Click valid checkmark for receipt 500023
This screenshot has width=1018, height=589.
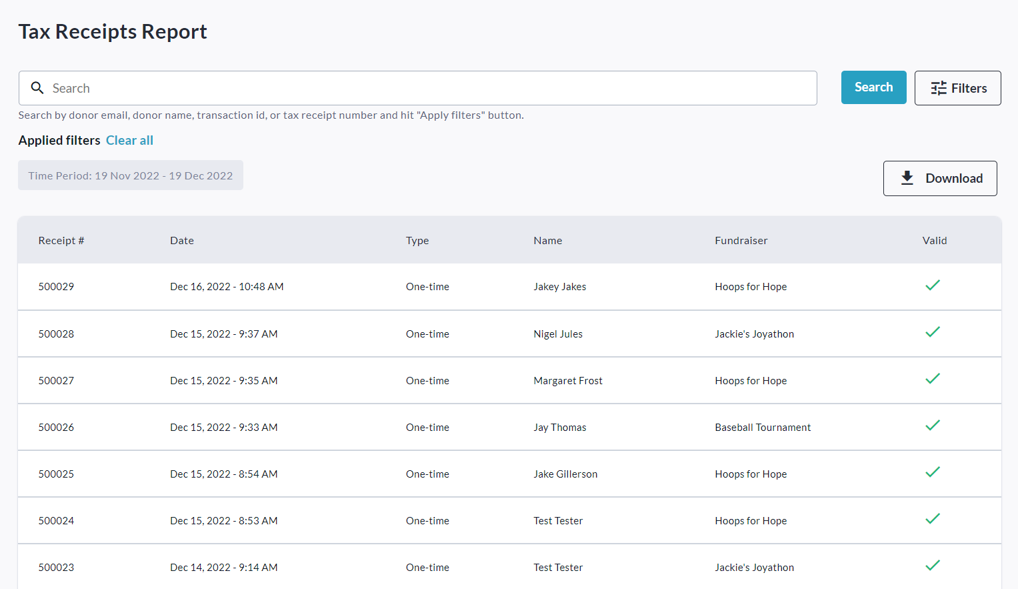tap(932, 566)
